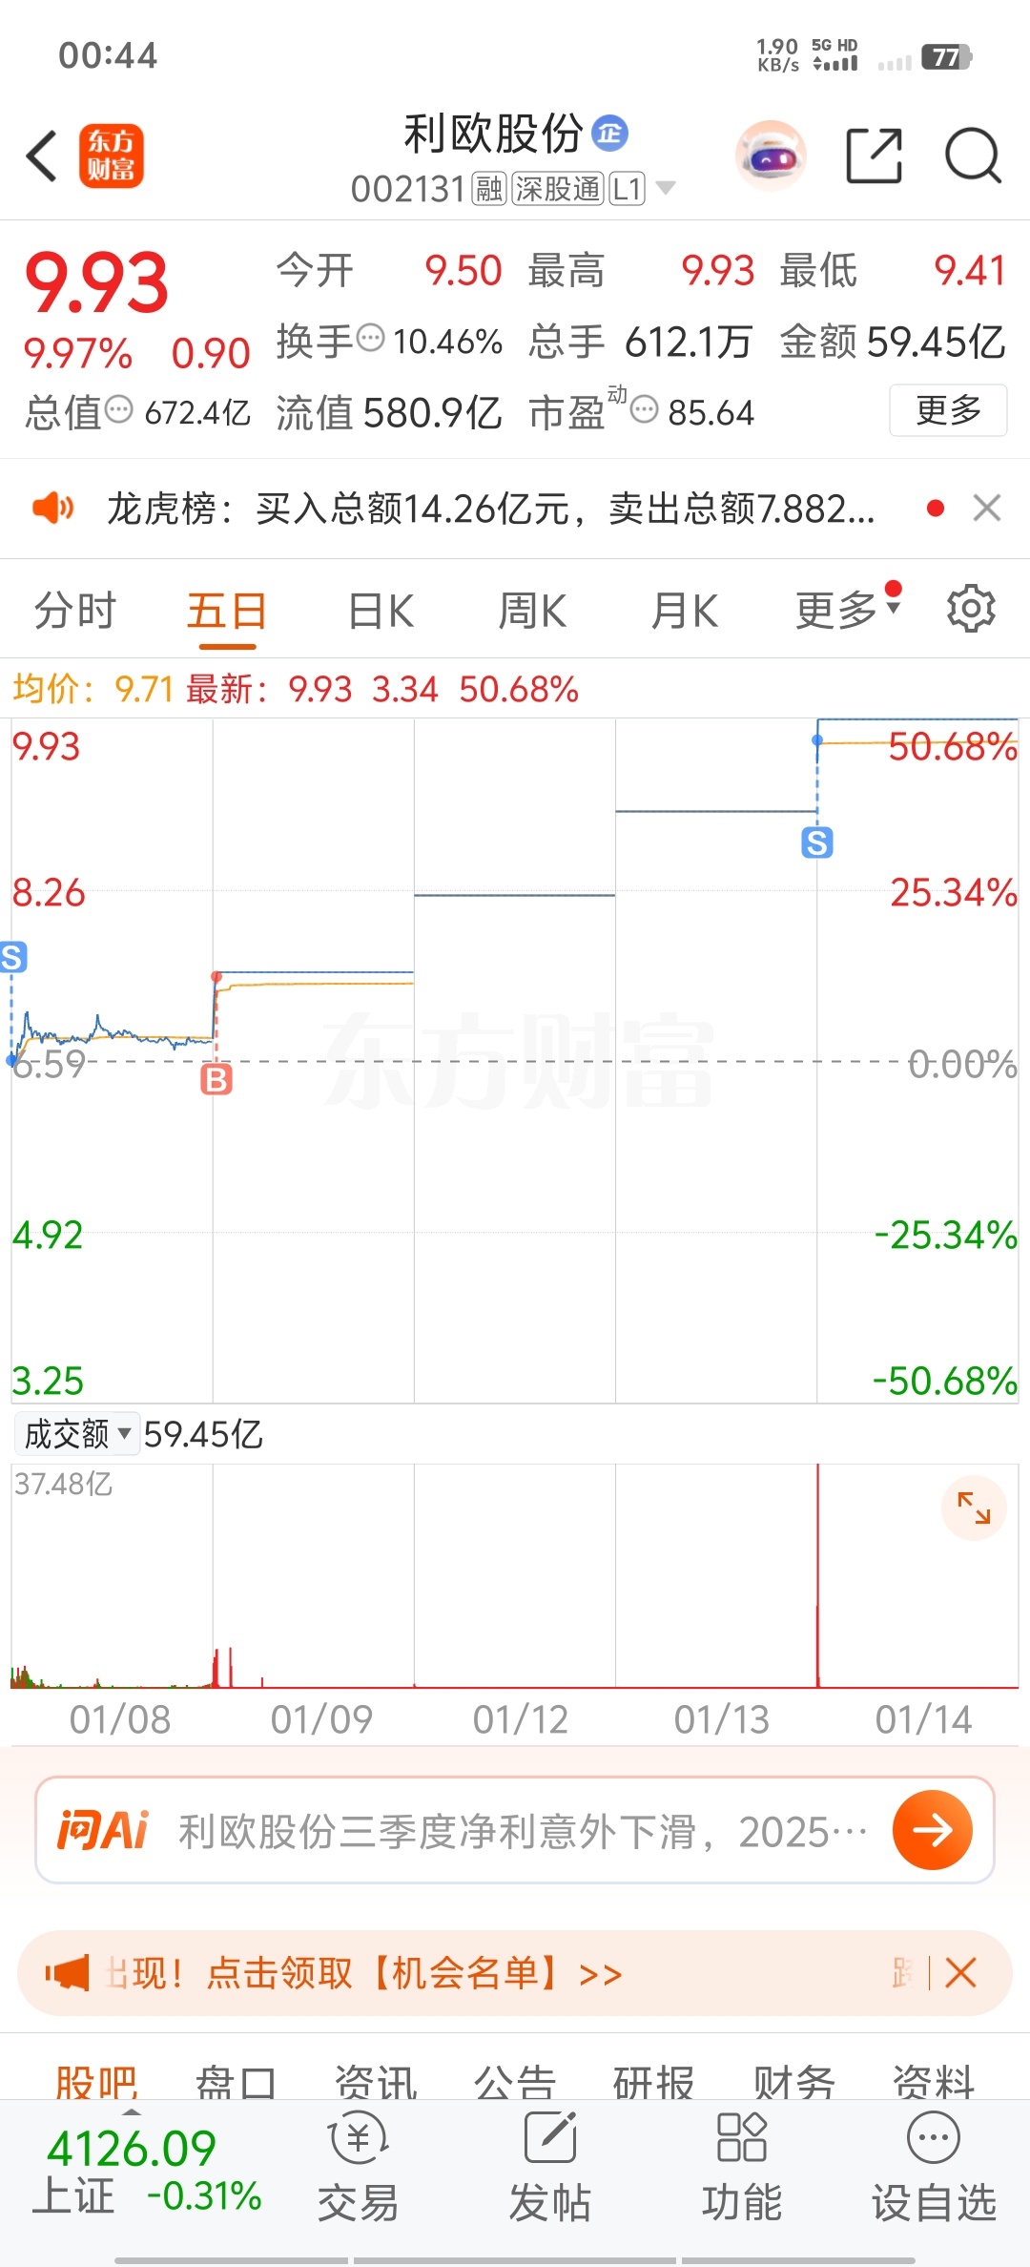
Task: Expand stock code dropdown arrow
Action: tap(666, 188)
